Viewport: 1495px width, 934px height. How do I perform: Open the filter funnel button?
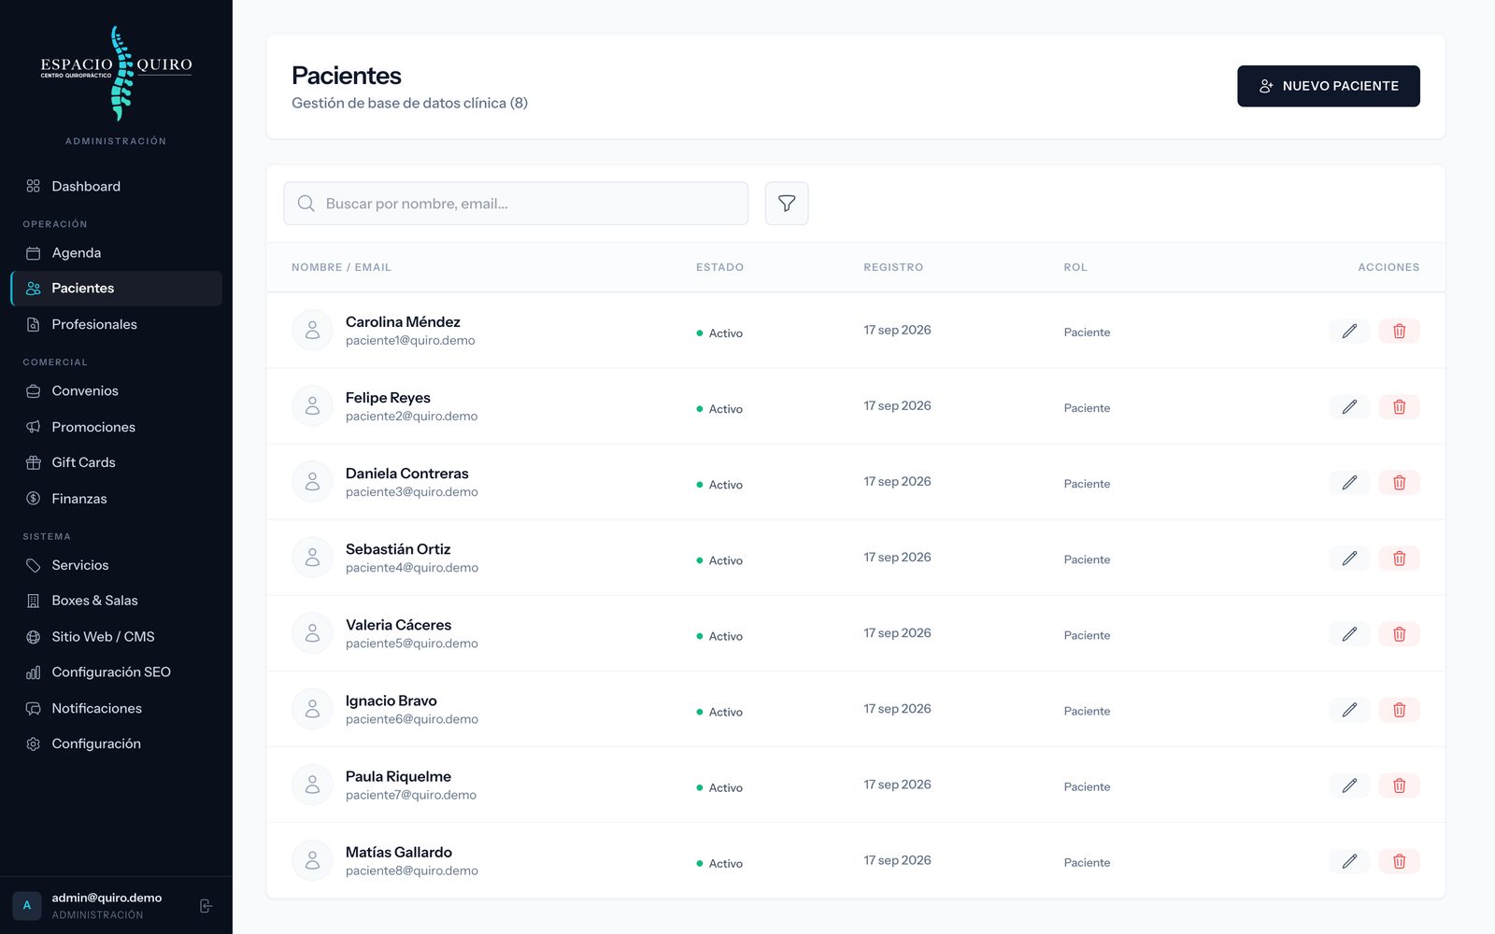(x=787, y=204)
